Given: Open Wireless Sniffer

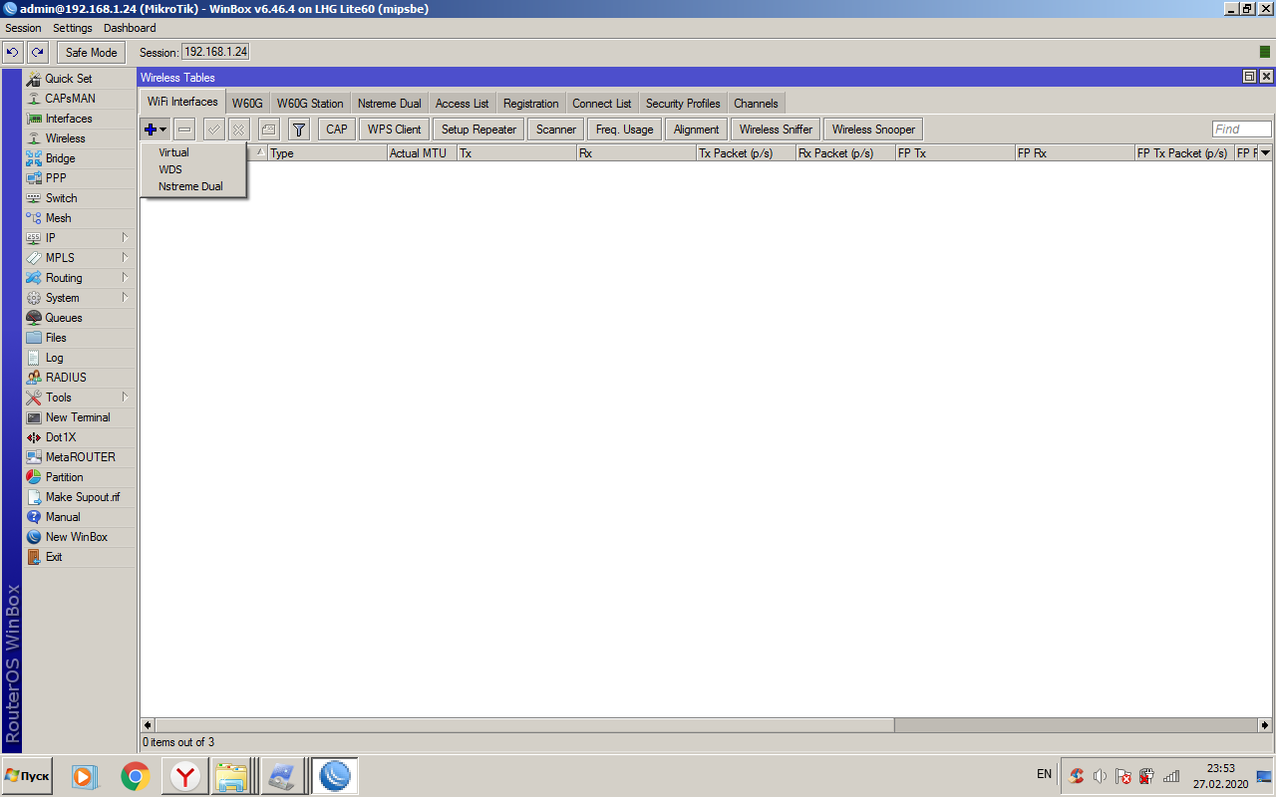Looking at the screenshot, I should [x=776, y=130].
